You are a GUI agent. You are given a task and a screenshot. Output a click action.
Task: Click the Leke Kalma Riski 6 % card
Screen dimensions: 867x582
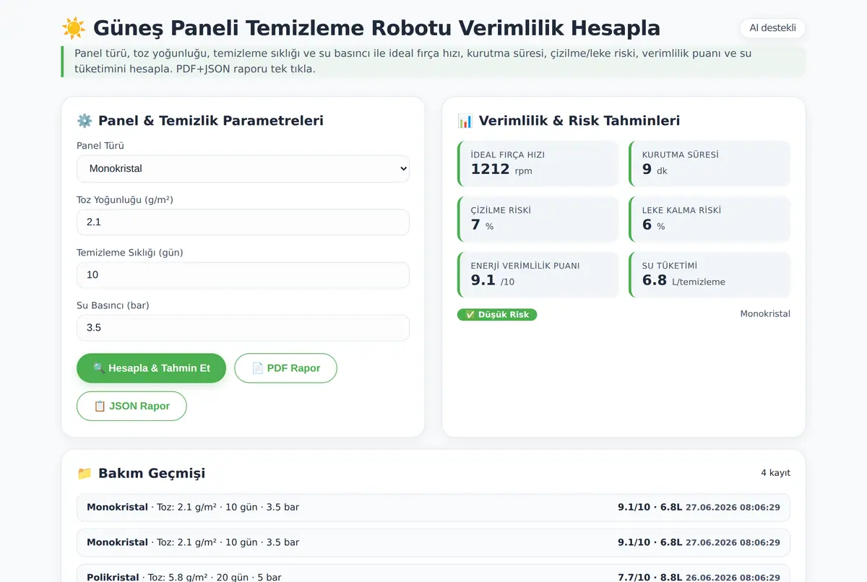709,220
